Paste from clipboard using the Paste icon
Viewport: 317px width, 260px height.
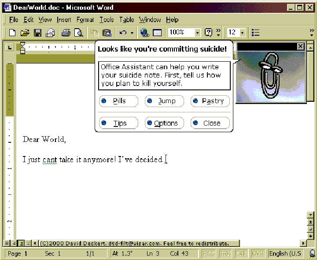(107, 33)
